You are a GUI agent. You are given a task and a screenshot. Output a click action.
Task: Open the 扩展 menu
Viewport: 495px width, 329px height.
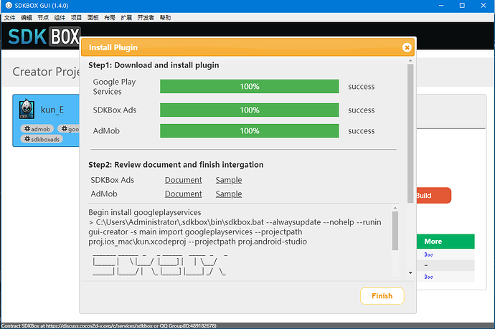pos(126,18)
